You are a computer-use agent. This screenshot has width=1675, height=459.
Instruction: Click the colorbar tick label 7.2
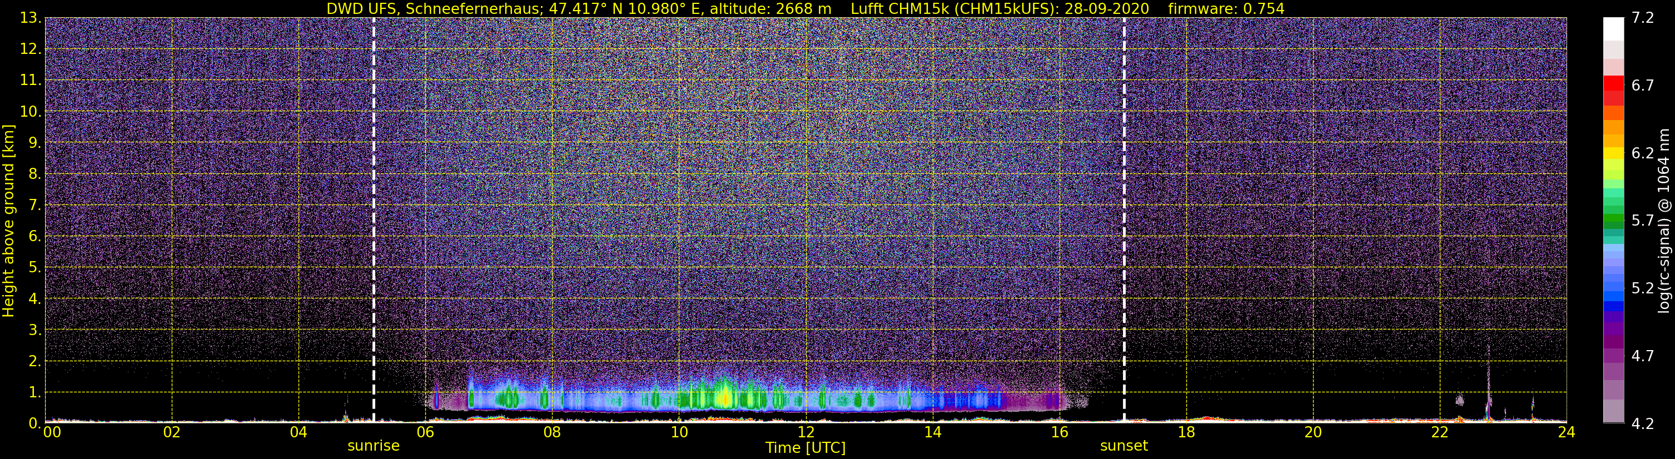click(x=1643, y=18)
